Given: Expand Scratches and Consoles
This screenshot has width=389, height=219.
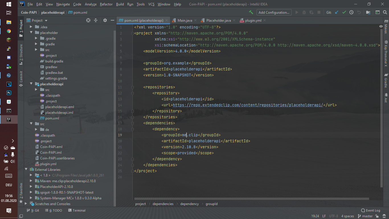Looking at the screenshot, I should tap(26, 204).
